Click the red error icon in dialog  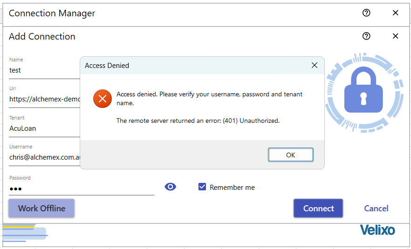tap(103, 99)
